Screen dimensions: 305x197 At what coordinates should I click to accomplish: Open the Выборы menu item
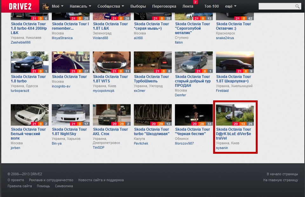pos(138,6)
